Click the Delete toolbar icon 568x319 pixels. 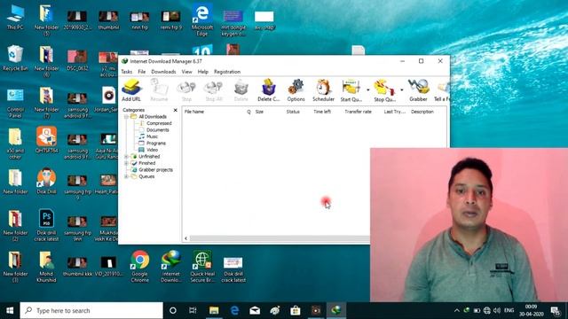point(241,90)
